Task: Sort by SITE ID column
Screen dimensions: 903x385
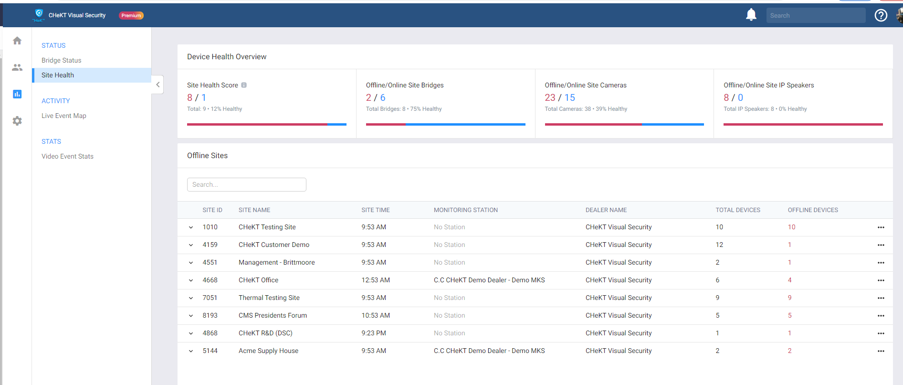Action: (x=212, y=210)
